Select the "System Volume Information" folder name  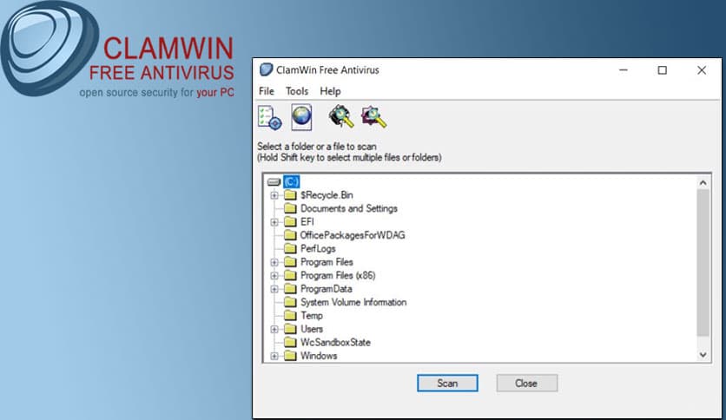tap(353, 302)
